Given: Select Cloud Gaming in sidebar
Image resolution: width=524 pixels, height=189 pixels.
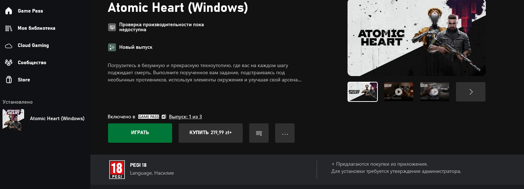Looking at the screenshot, I should (x=33, y=46).
